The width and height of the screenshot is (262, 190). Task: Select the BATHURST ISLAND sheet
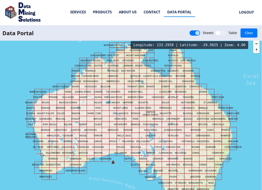113,45
